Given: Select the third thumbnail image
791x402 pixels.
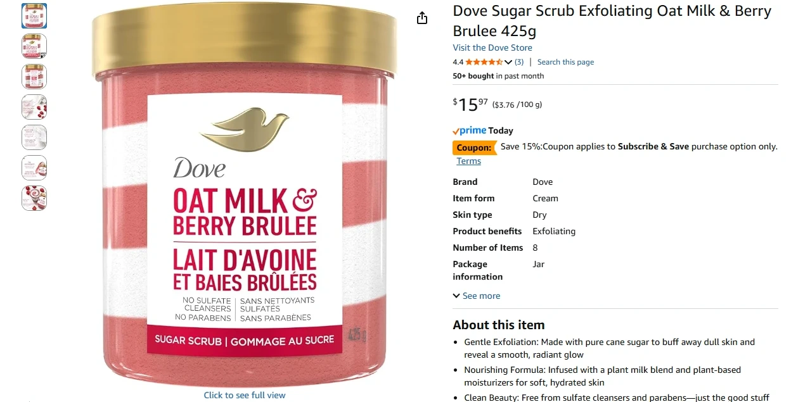Looking at the screenshot, I should pos(34,77).
